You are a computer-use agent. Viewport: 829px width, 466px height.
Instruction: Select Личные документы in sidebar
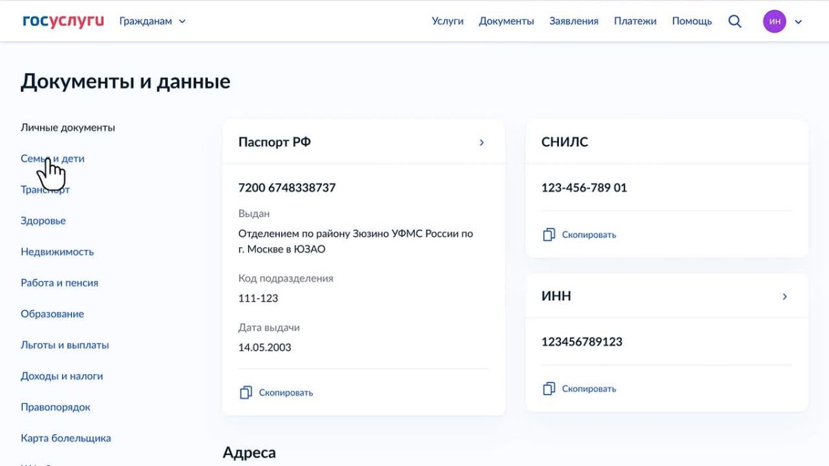[x=68, y=128]
